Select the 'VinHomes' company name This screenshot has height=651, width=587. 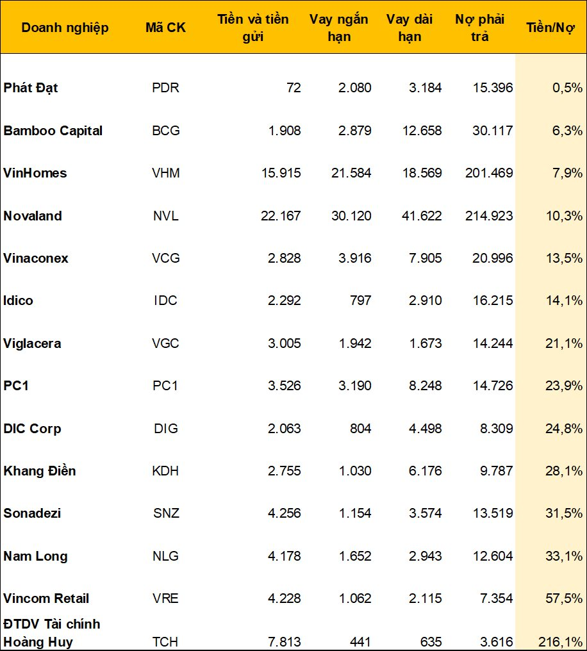(x=35, y=173)
